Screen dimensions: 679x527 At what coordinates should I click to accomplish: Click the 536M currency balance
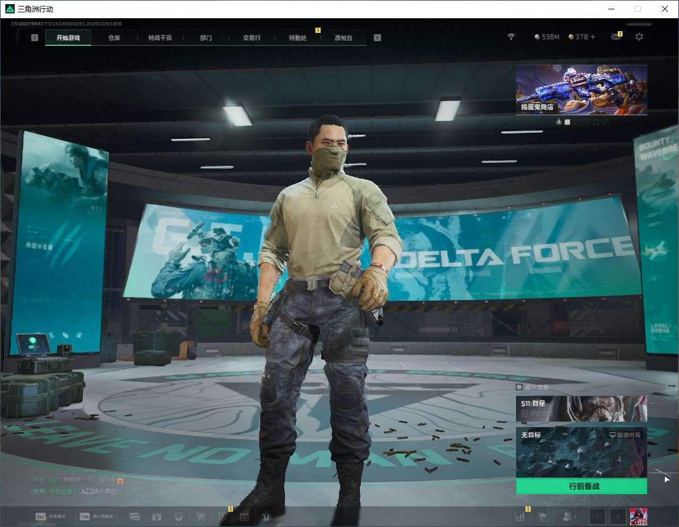[x=547, y=37]
